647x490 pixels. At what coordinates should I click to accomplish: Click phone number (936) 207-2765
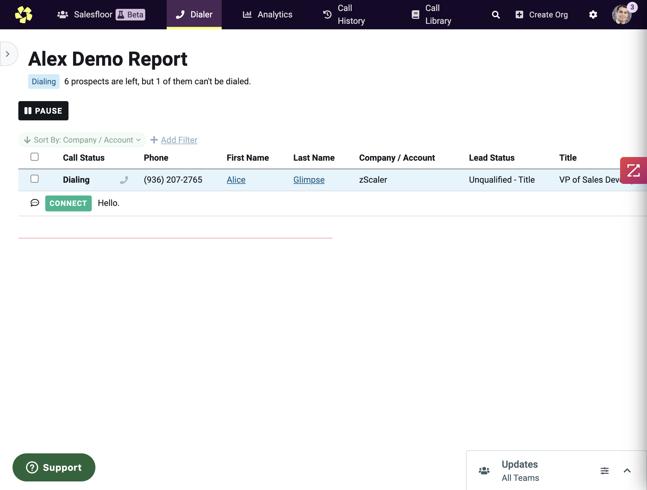point(173,180)
